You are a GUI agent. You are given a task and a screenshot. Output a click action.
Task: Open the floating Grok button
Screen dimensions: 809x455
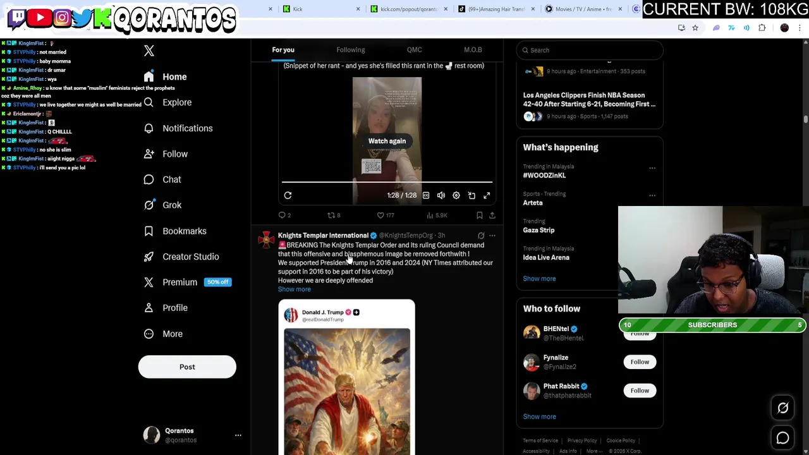(x=782, y=408)
